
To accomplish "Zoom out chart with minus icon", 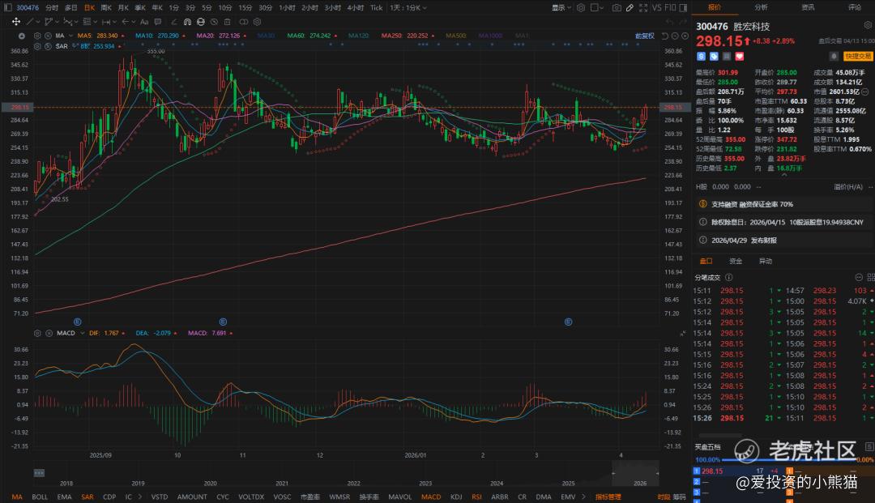I will (675, 36).
